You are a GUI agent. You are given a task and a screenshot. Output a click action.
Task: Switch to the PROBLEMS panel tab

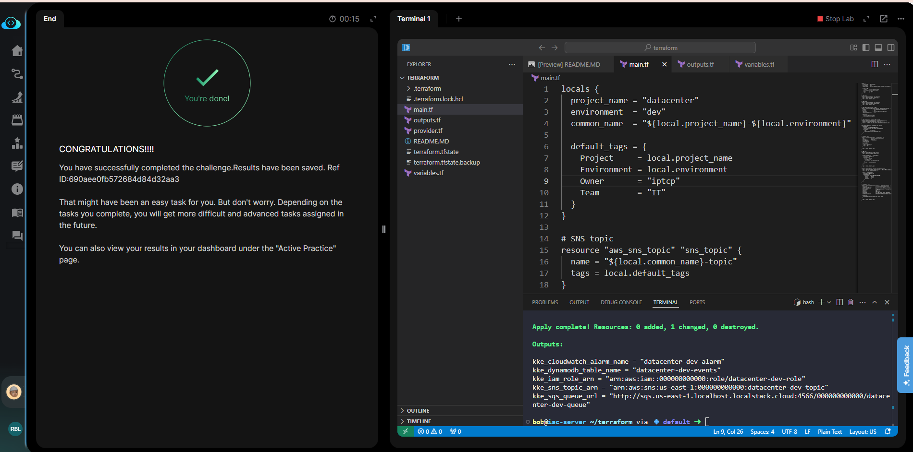(545, 302)
